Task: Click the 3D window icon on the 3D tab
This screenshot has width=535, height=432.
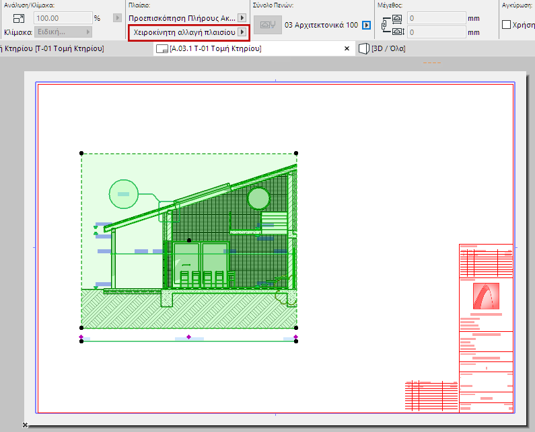Action: point(363,49)
